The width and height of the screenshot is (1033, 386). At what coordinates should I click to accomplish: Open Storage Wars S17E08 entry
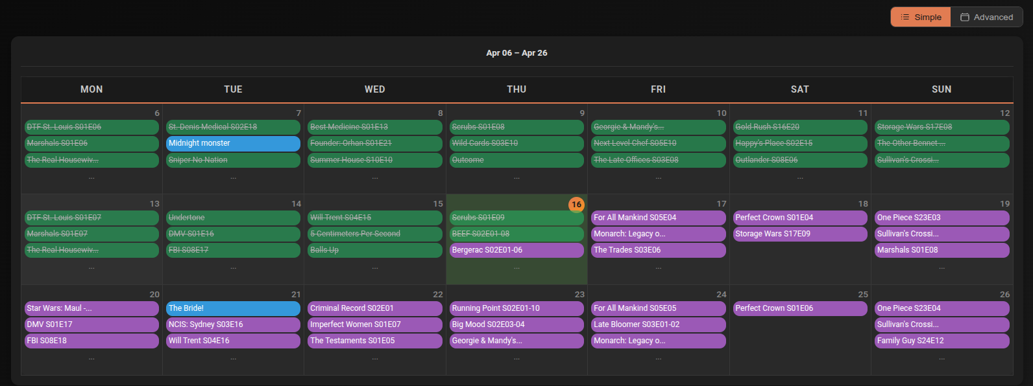[x=942, y=127]
